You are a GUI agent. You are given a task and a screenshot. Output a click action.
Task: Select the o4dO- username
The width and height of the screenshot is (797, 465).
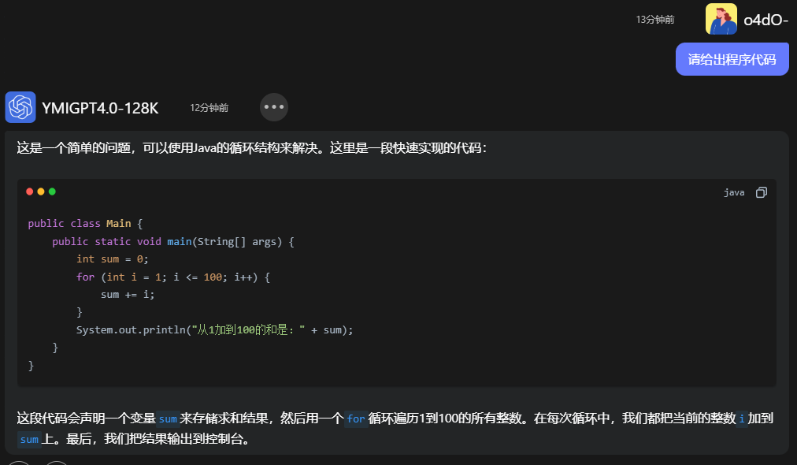pyautogui.click(x=765, y=20)
